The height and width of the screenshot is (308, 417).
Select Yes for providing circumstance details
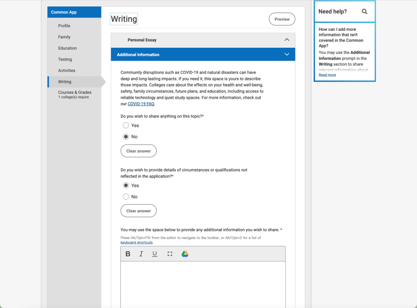point(126,185)
